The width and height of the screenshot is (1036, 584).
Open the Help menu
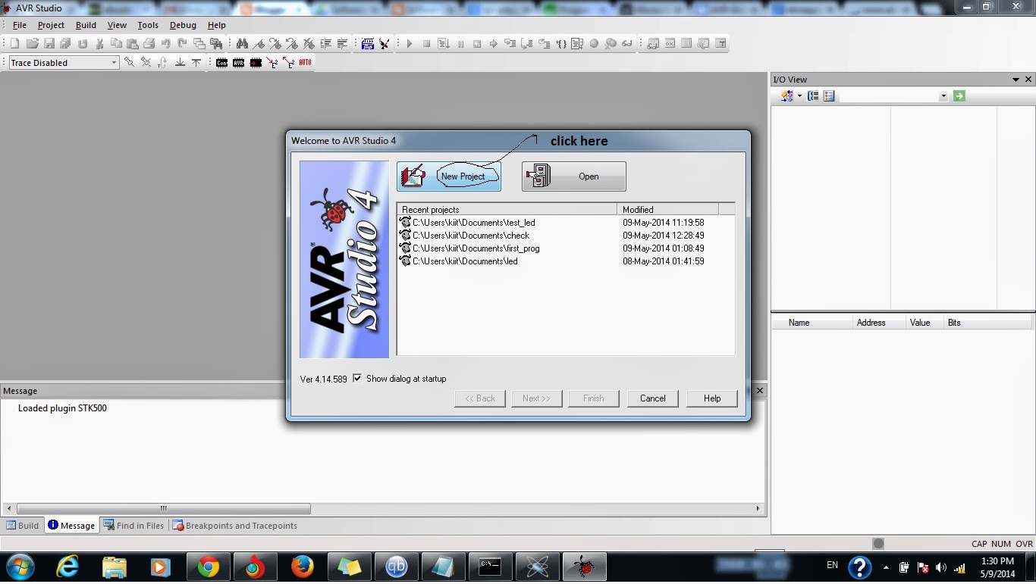[217, 25]
